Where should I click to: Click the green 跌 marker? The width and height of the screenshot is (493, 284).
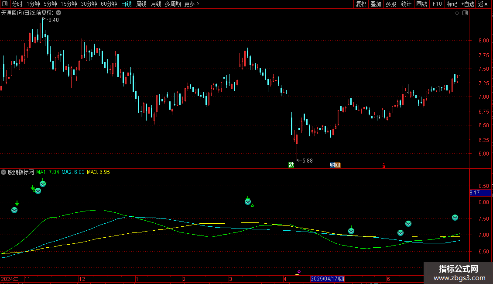click(x=291, y=165)
